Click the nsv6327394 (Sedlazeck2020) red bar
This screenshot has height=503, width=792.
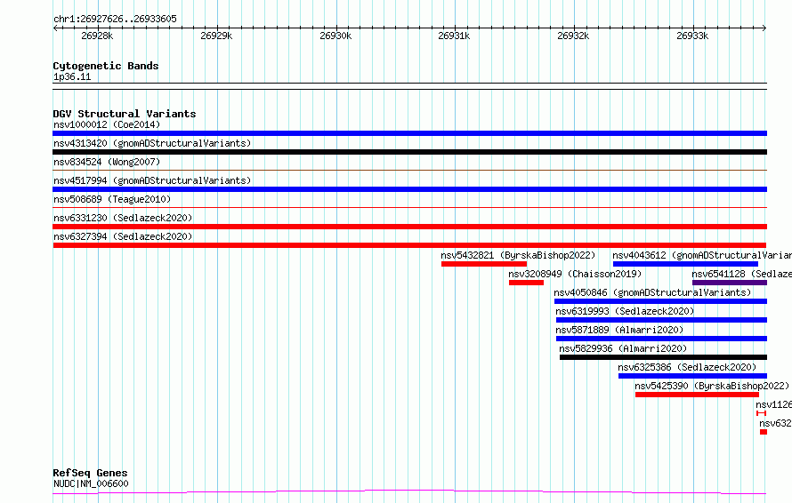409,245
